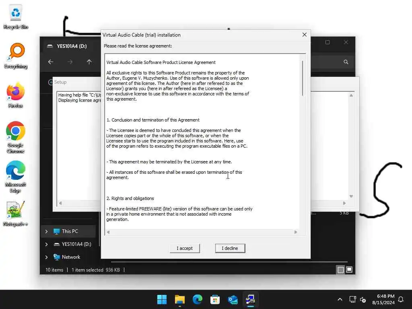Screen dimensions: 412x309
Task: Click '2. Rights and obligations' heading
Action: pos(130,198)
